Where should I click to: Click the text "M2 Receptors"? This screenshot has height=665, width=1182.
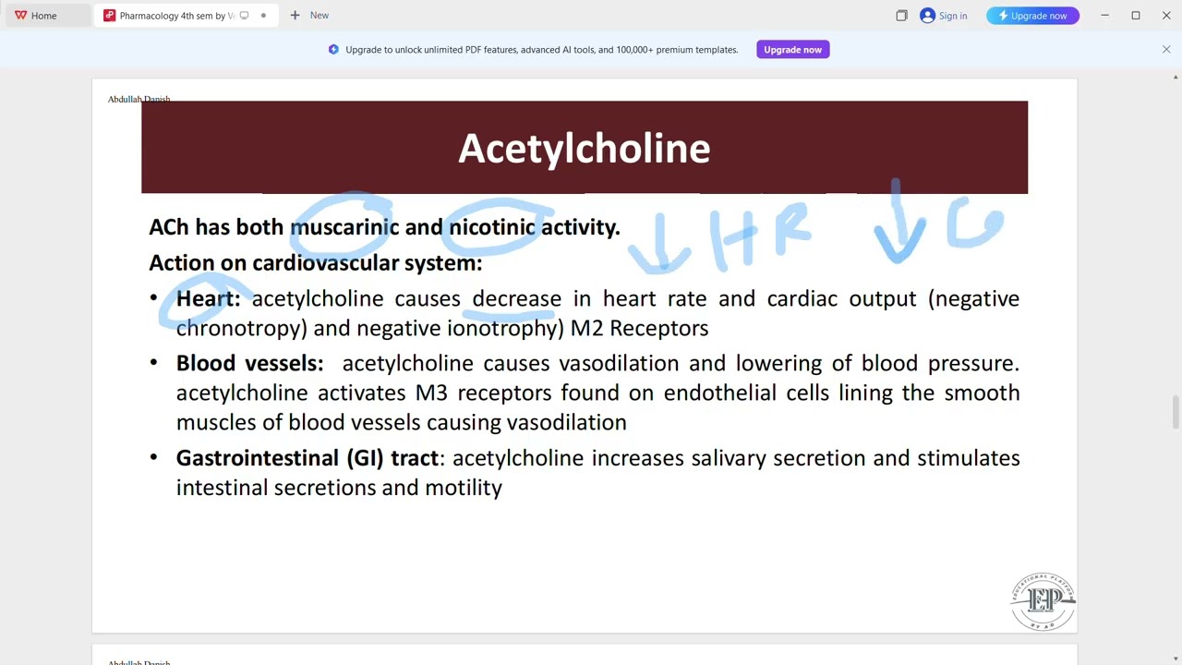pos(640,328)
